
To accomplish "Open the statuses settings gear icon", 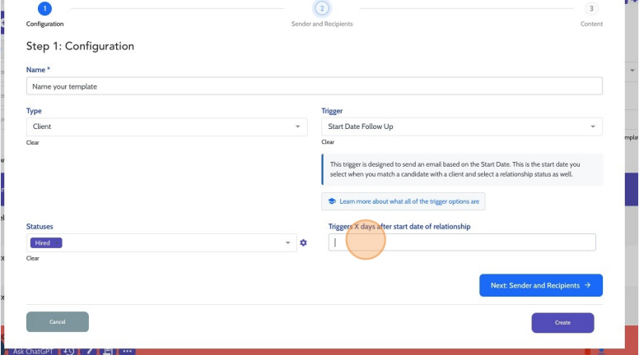I will pyautogui.click(x=303, y=242).
